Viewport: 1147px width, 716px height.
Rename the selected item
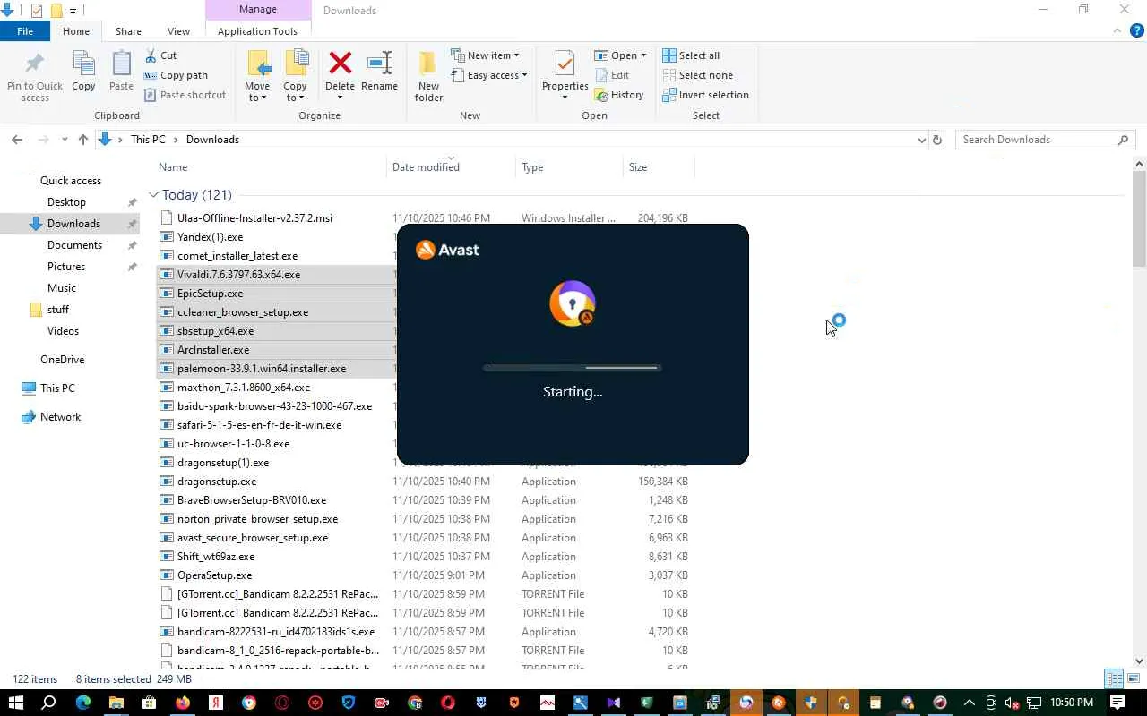pos(380,72)
